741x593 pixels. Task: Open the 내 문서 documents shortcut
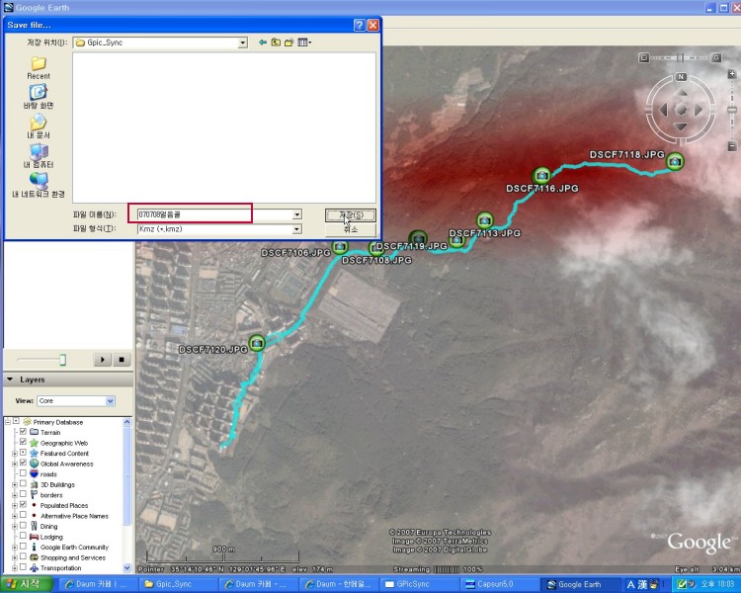[x=39, y=127]
